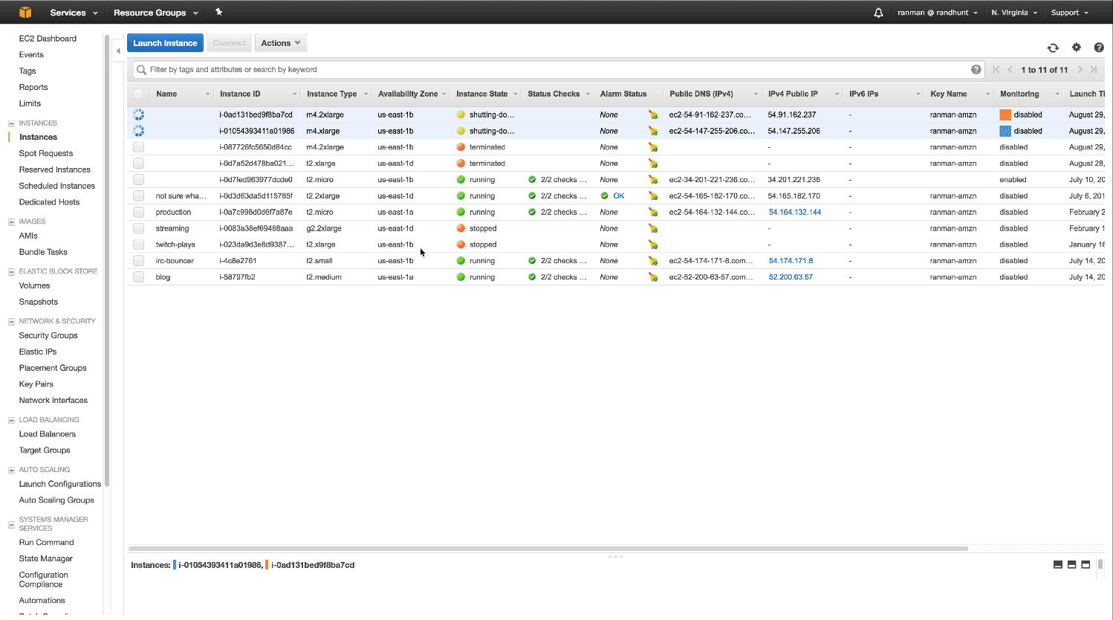Click the AWS cube logo
The height and width of the screenshot is (620, 1113).
[25, 12]
